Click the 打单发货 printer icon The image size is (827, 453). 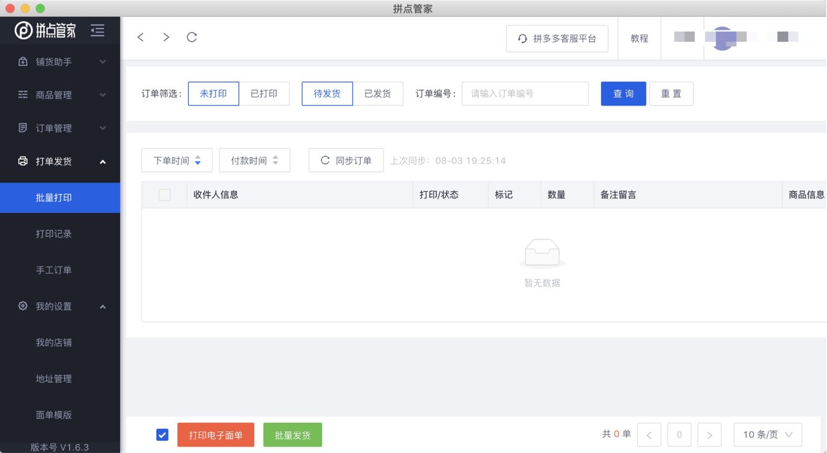(22, 161)
